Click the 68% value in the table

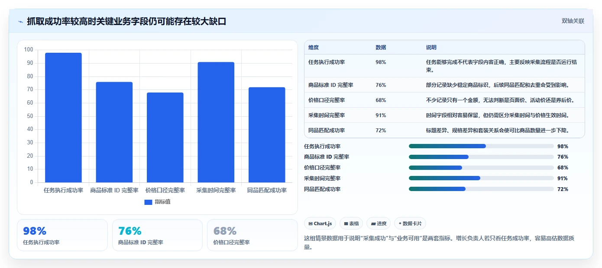(x=381, y=100)
